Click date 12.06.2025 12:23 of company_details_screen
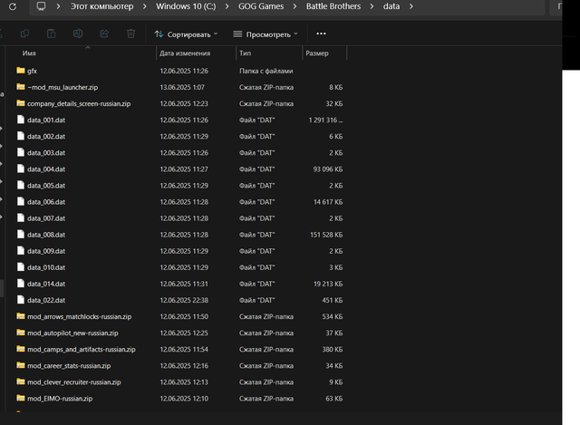This screenshot has height=425, width=580. (184, 103)
